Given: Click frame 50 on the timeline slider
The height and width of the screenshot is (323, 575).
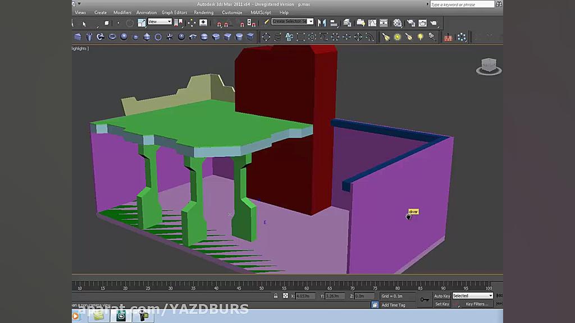Looking at the screenshot, I should pos(261,288).
